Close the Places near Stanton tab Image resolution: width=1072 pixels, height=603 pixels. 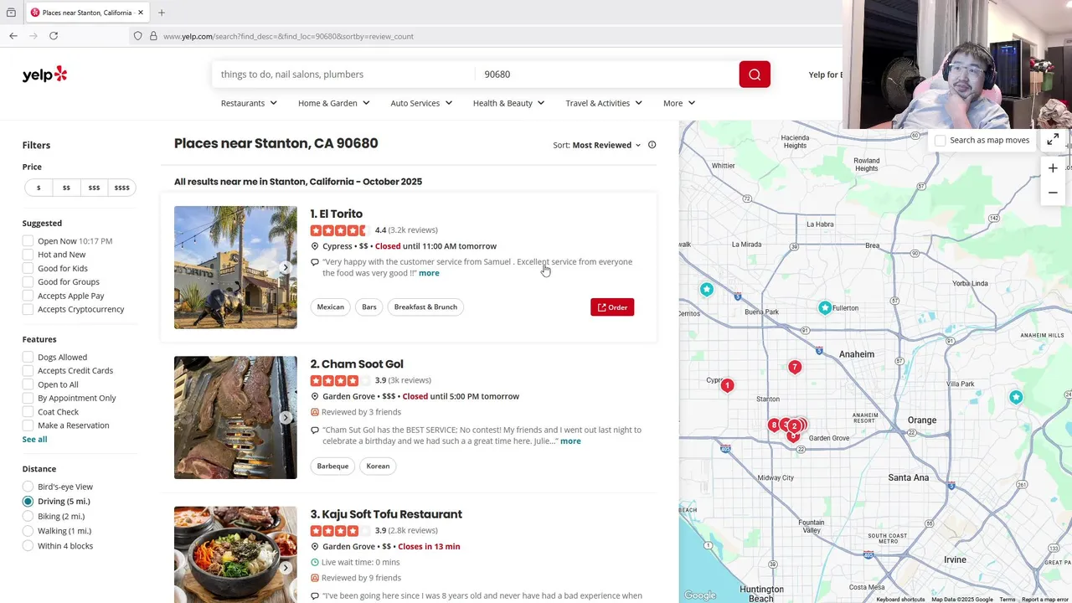pyautogui.click(x=141, y=13)
